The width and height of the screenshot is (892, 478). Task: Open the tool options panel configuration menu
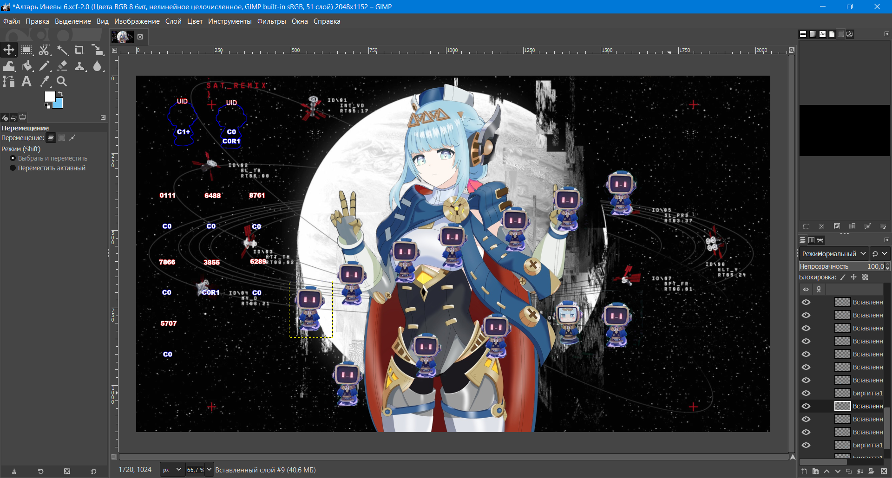coord(103,117)
